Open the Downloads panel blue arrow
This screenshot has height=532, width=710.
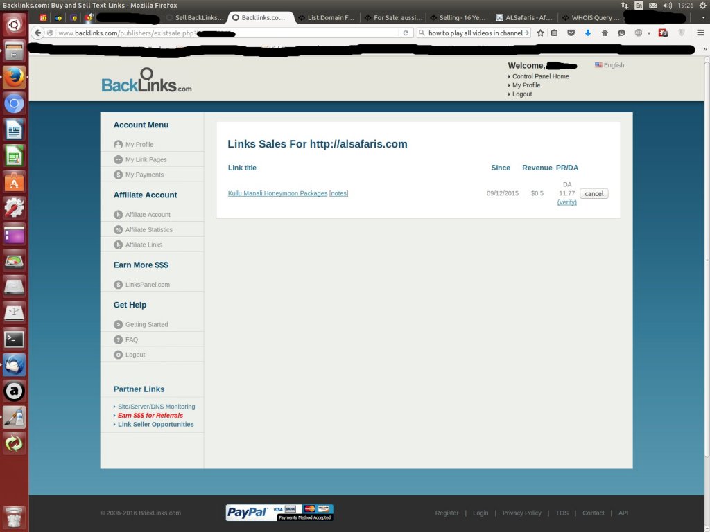point(588,33)
